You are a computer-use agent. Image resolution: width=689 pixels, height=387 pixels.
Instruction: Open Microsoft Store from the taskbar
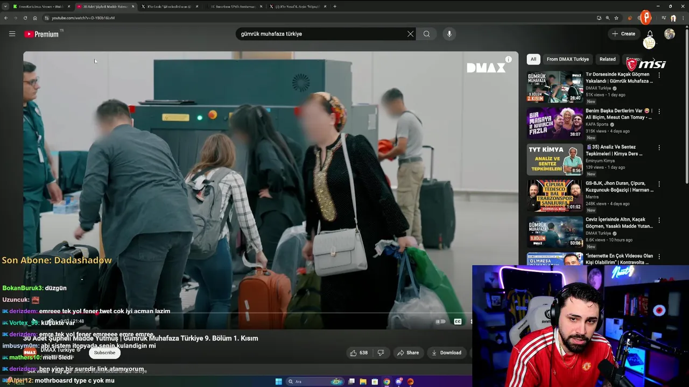point(375,382)
